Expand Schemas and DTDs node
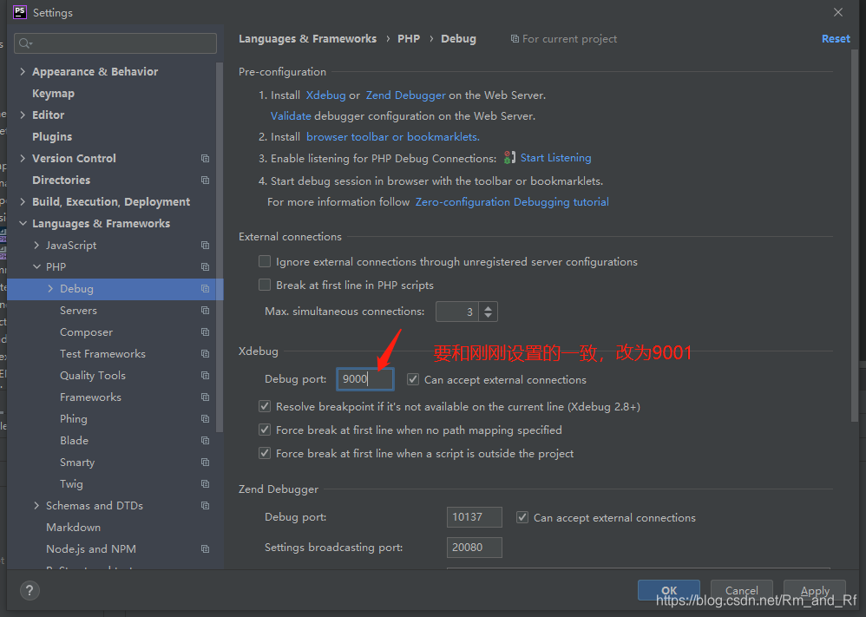866x617 pixels. [x=36, y=505]
